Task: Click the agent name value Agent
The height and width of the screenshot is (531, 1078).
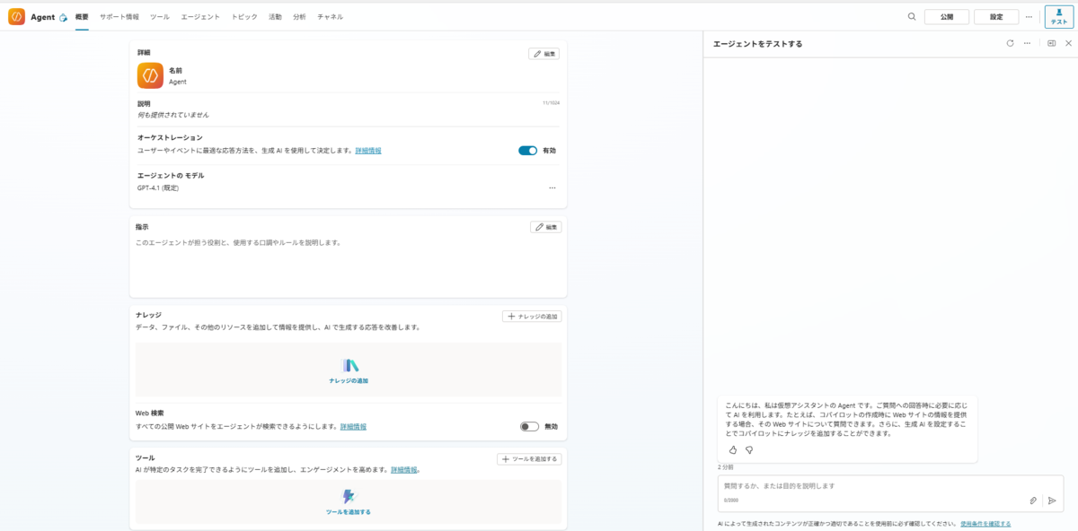Action: click(x=178, y=82)
